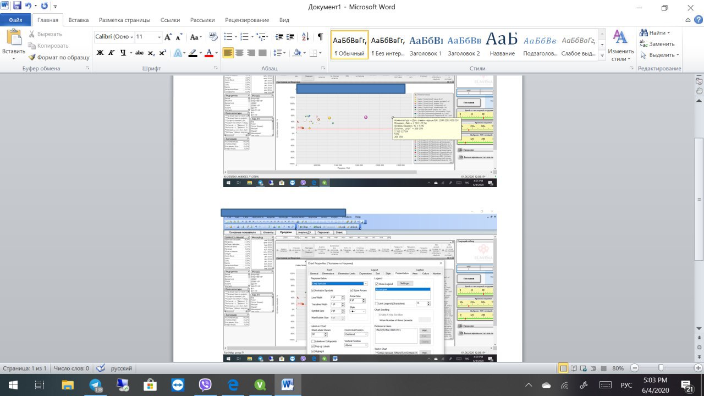Click the Sort A-Z icon

click(305, 37)
